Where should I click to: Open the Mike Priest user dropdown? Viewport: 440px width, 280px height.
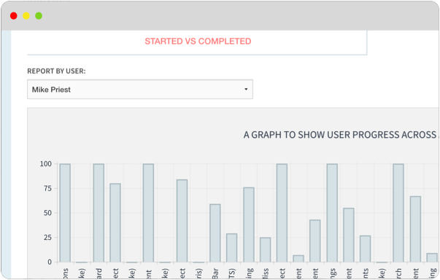click(x=140, y=90)
